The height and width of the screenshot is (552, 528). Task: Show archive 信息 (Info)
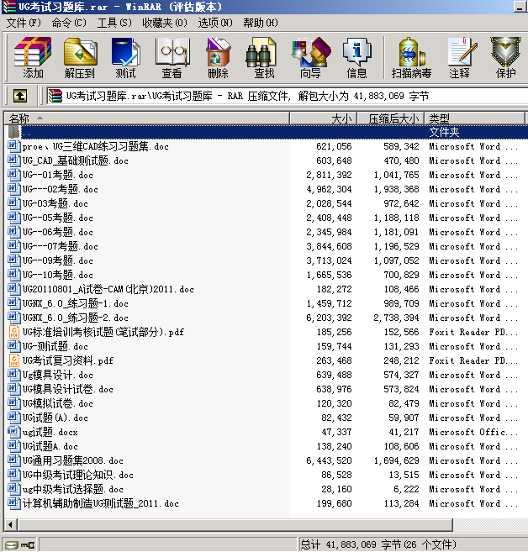click(x=356, y=58)
